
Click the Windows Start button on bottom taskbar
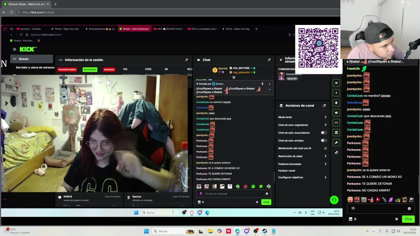point(146,231)
